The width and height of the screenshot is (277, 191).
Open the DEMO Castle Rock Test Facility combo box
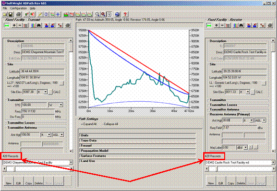coord(240,162)
